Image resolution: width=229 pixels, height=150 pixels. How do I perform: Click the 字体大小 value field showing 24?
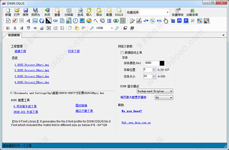pyautogui.click(x=148, y=76)
